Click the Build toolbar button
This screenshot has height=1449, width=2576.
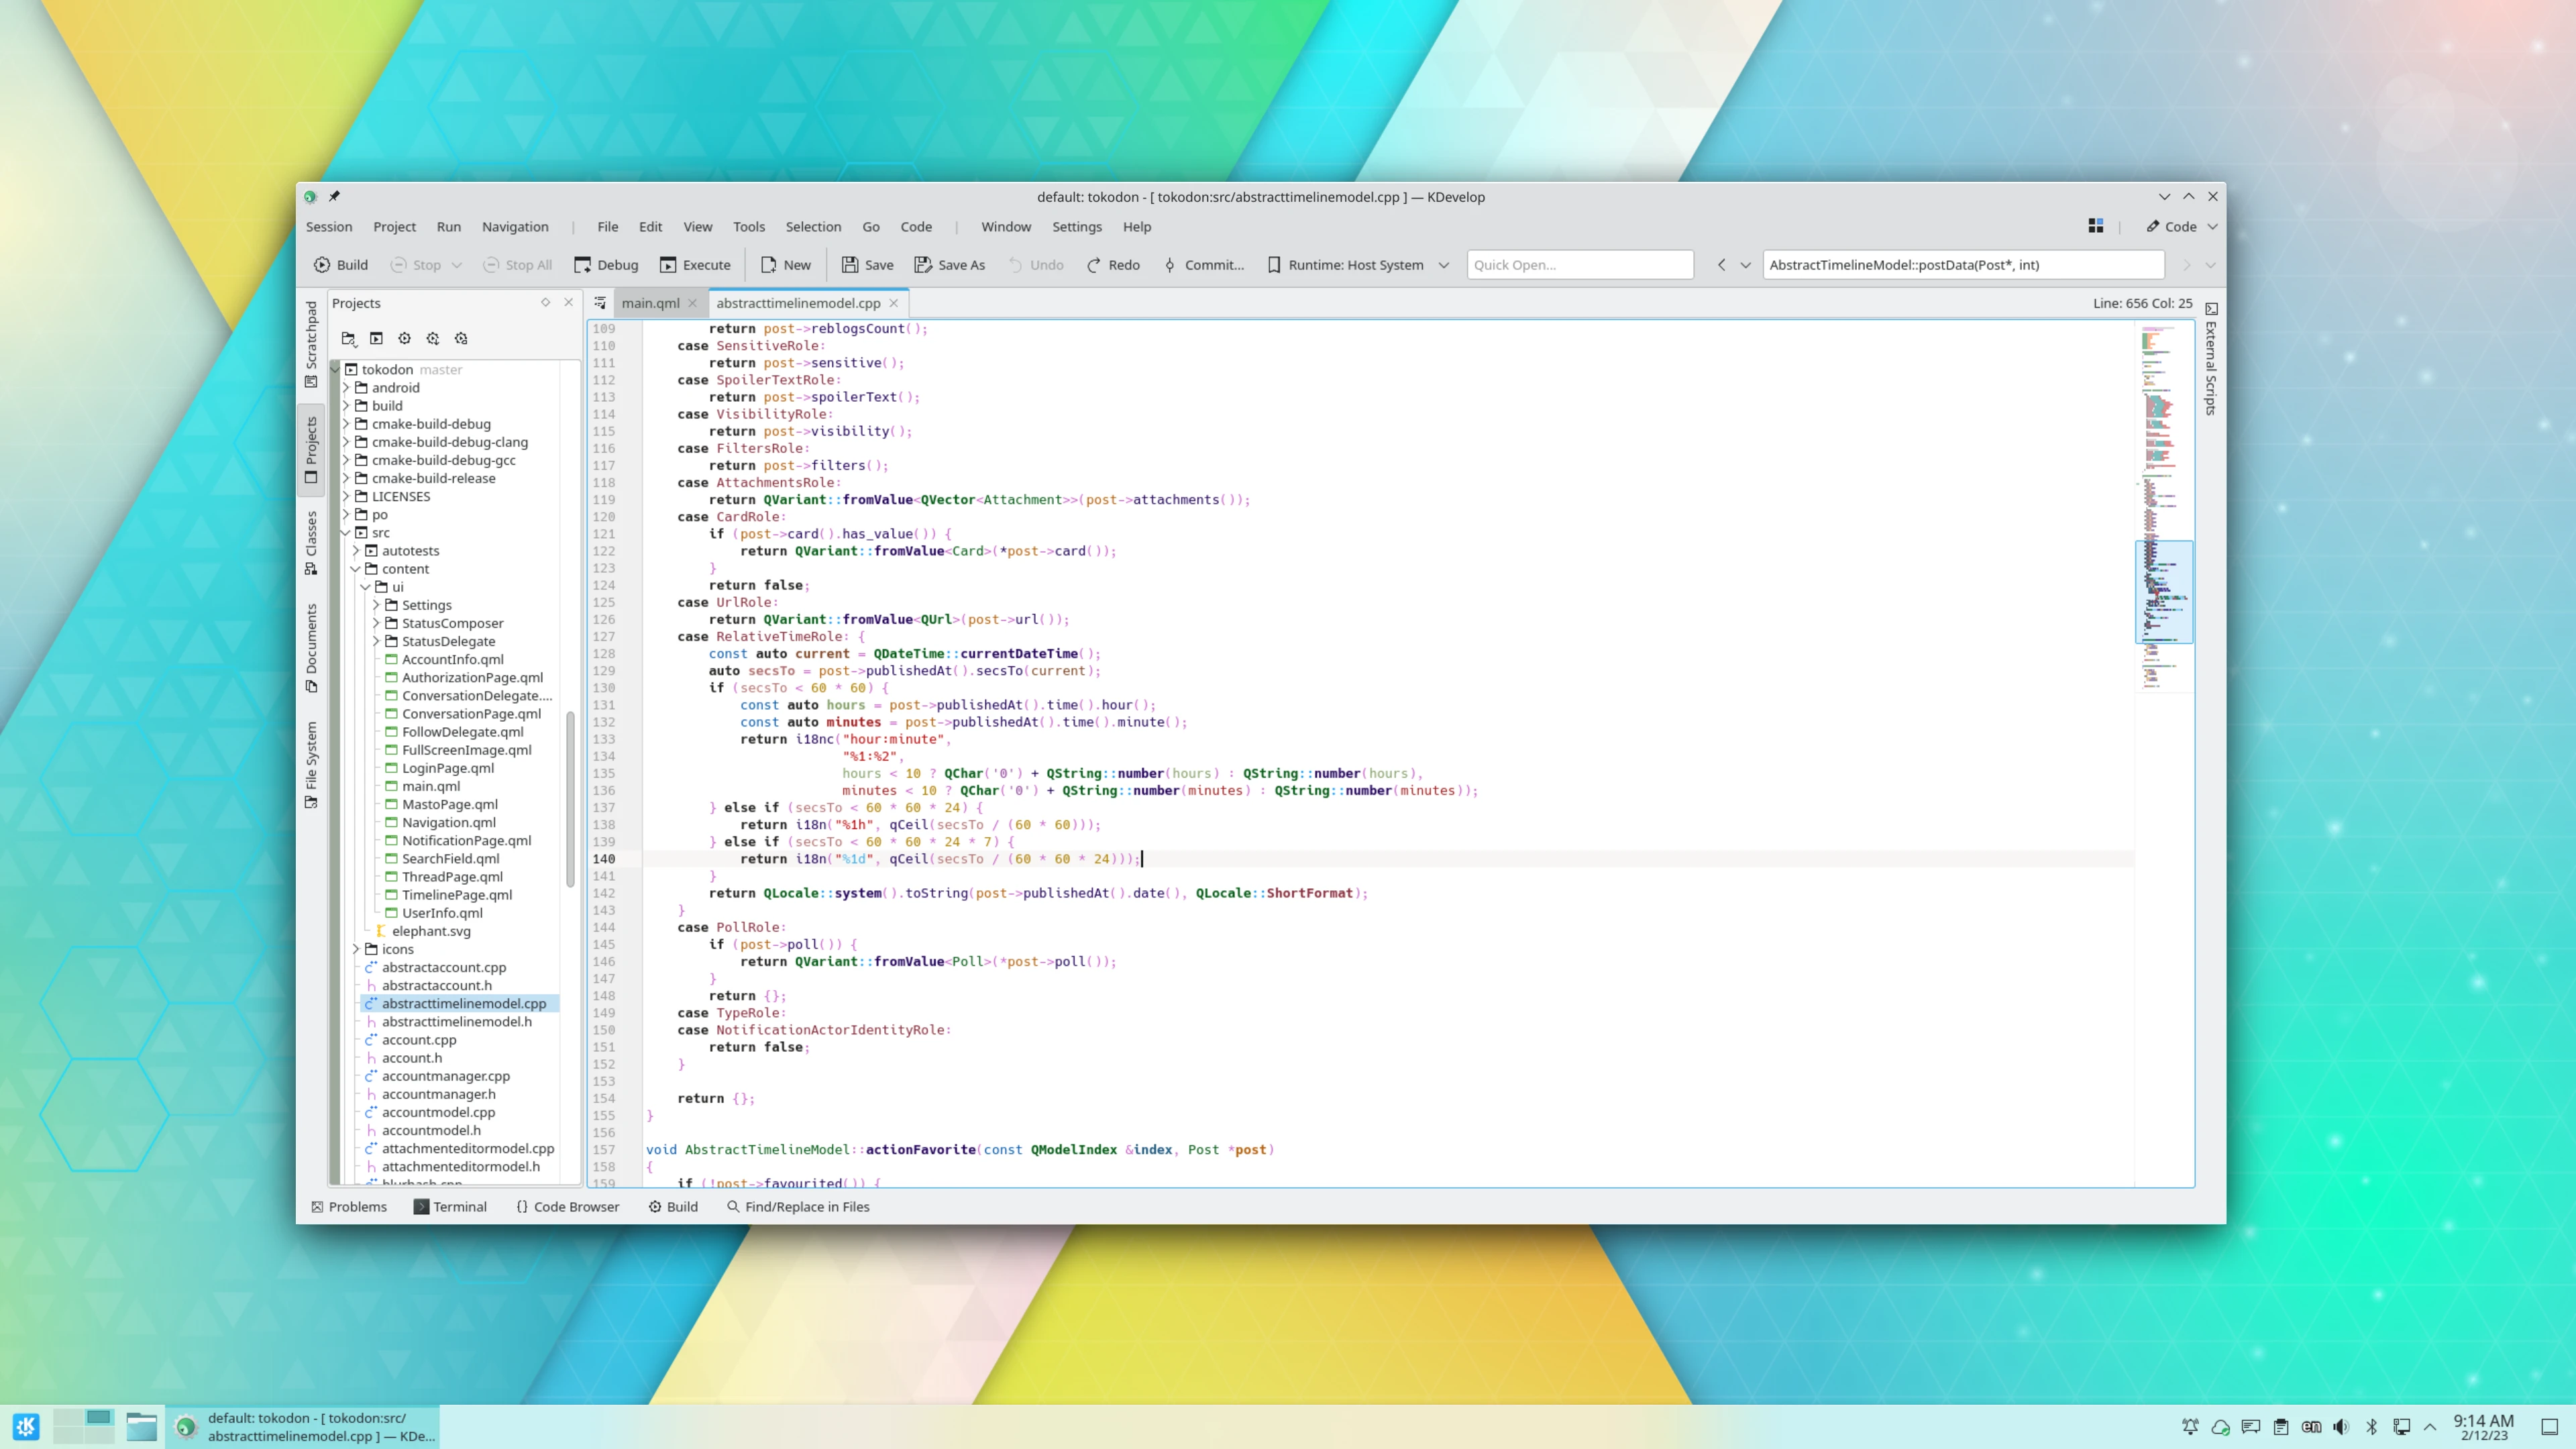340,265
